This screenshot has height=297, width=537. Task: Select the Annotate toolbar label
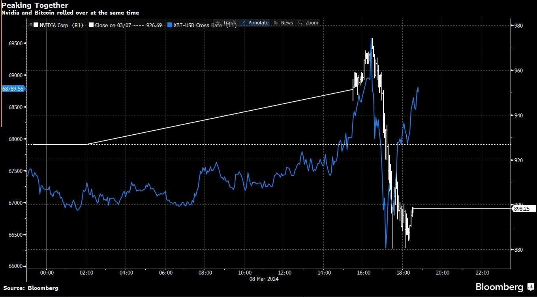pyautogui.click(x=259, y=23)
